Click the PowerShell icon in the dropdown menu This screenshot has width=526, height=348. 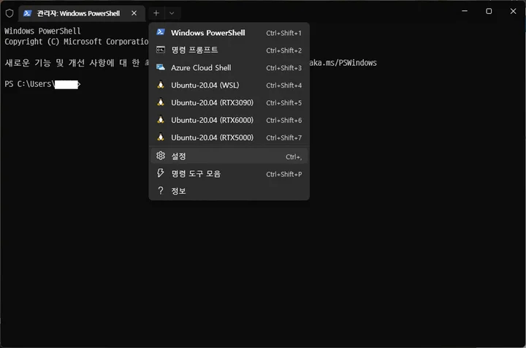point(161,33)
